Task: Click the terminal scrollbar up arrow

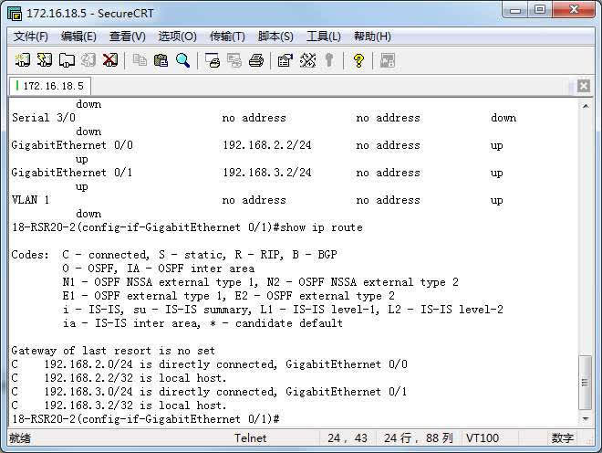Action: 586,105
